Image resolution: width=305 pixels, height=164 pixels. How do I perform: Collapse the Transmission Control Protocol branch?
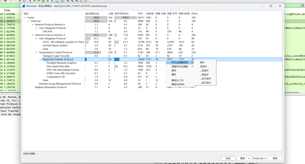[36, 52]
